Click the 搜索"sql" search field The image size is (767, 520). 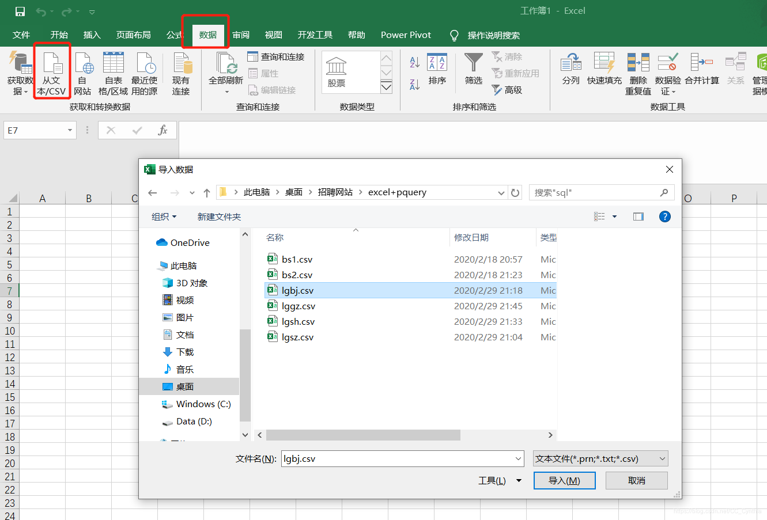pos(602,192)
